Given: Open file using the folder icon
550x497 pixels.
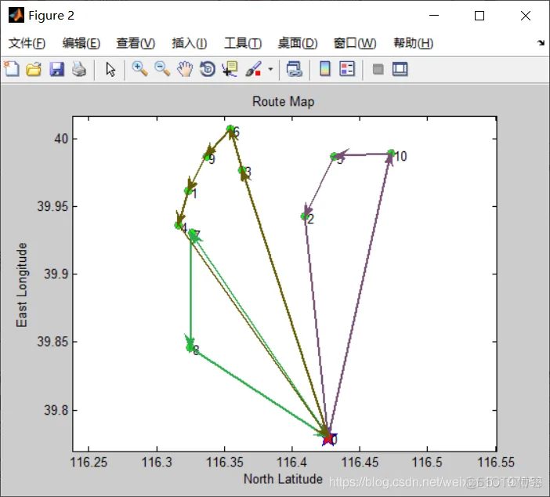Looking at the screenshot, I should [x=34, y=69].
